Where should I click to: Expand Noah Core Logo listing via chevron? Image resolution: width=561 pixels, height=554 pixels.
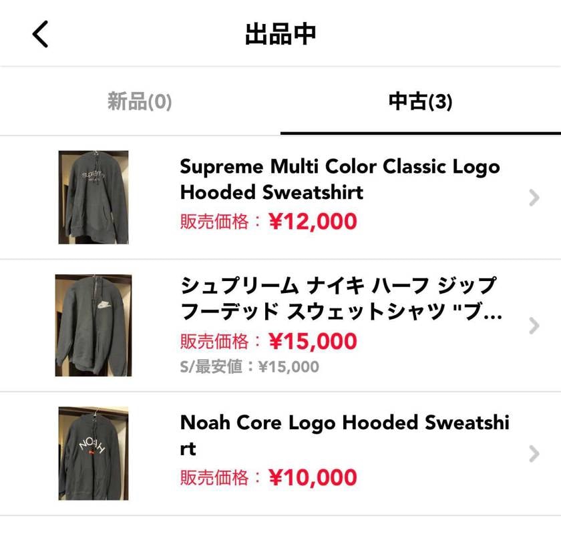pos(534,454)
